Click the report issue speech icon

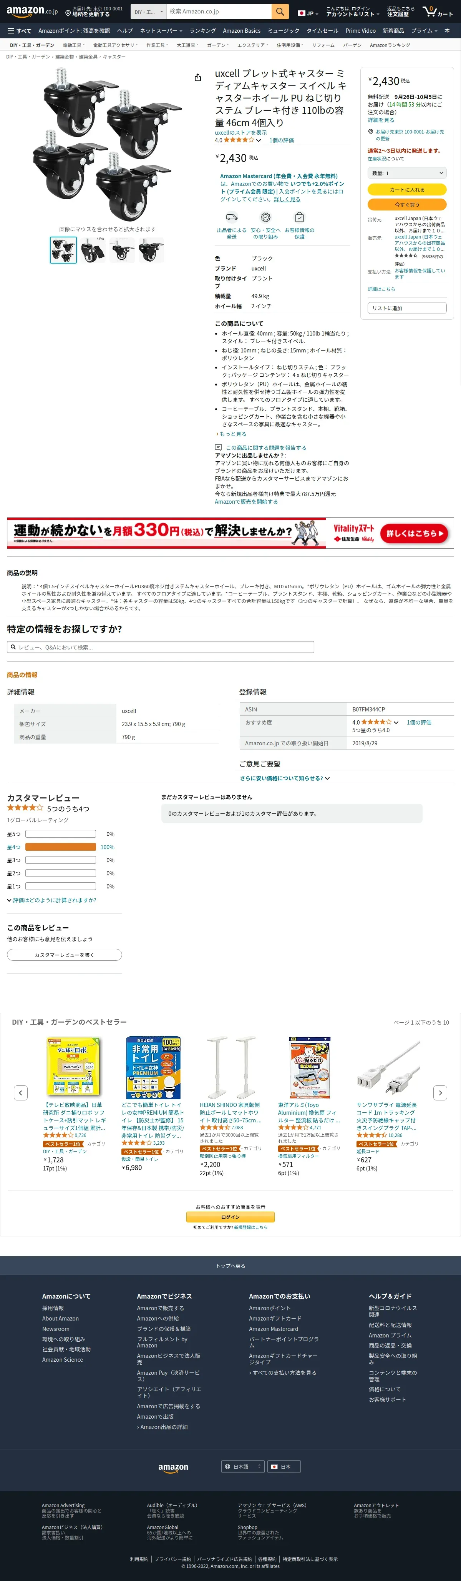pos(218,447)
